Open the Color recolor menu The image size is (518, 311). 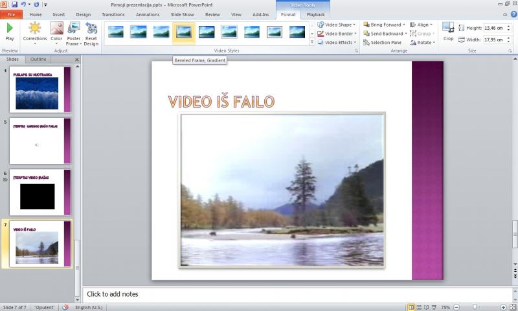pyautogui.click(x=56, y=34)
